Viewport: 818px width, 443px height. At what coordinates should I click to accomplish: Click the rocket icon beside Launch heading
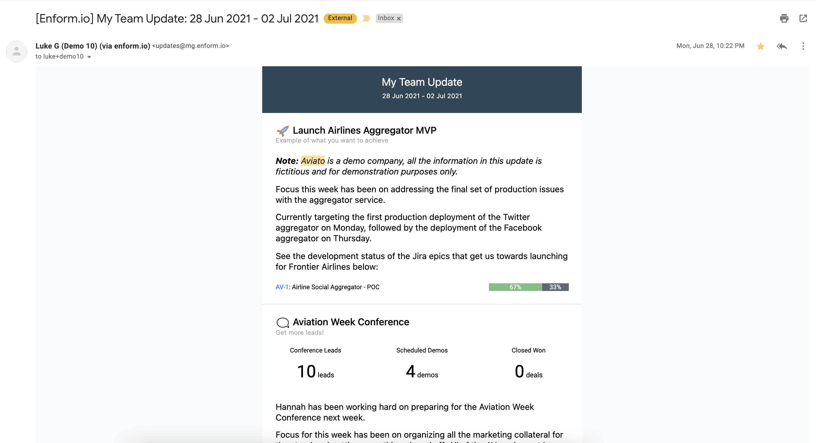(x=282, y=130)
